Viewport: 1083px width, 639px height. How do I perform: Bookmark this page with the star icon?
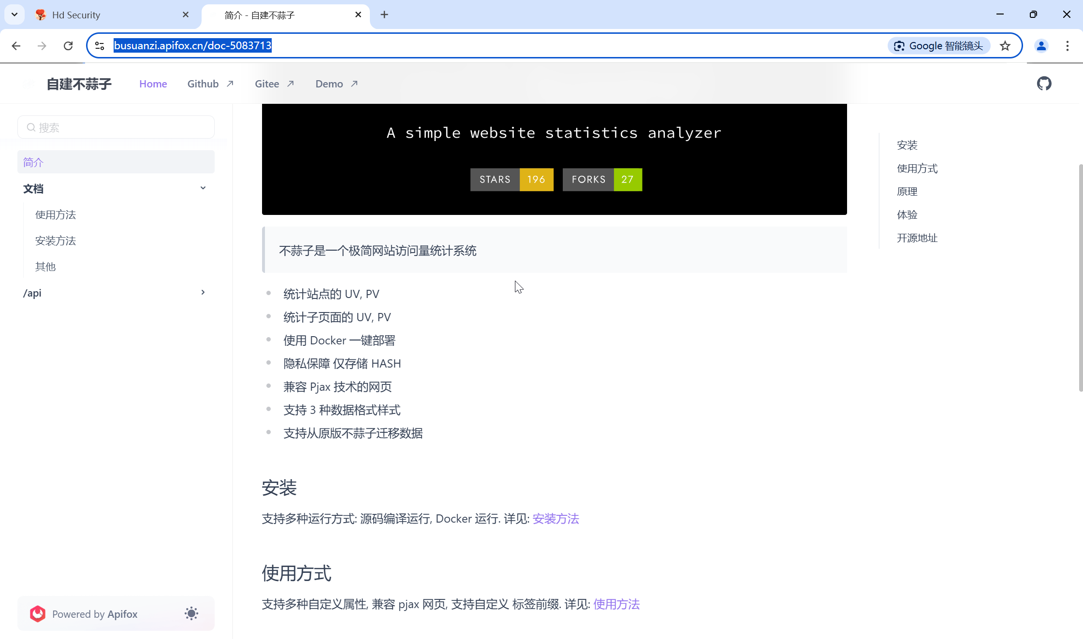click(x=1005, y=46)
